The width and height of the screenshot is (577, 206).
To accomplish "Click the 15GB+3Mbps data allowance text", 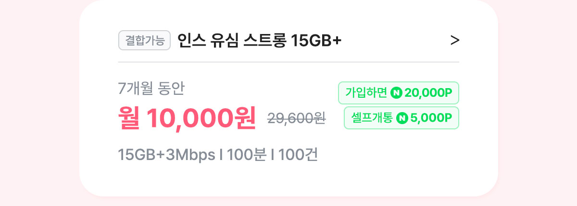I will click(x=167, y=155).
